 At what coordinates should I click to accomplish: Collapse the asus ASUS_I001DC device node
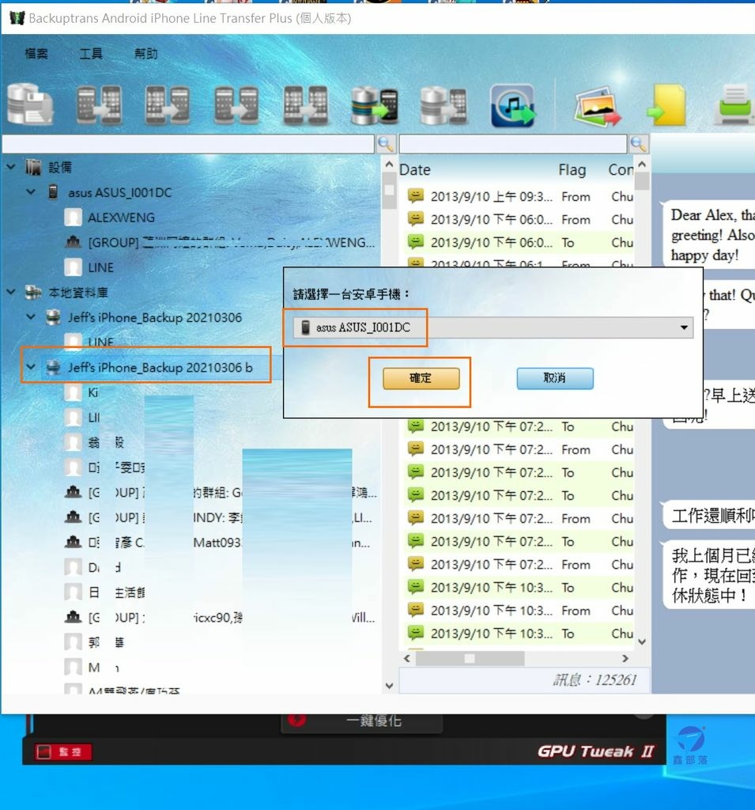31,191
